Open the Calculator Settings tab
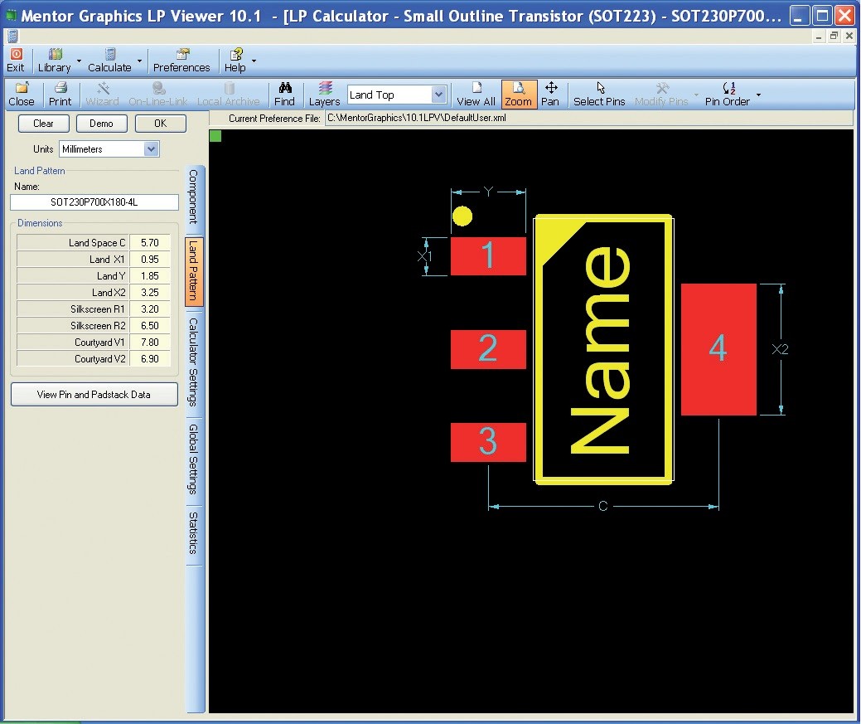The height and width of the screenshot is (724, 861). click(194, 362)
